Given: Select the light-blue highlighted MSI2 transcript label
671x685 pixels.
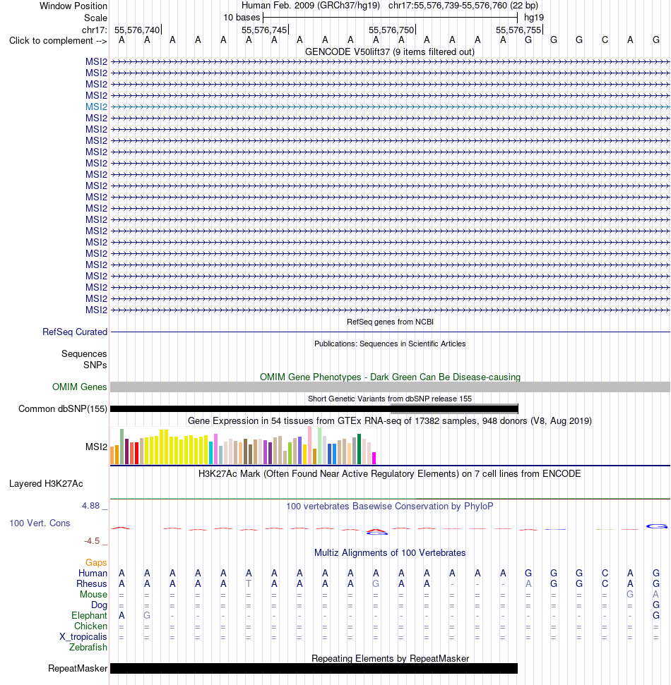Looking at the screenshot, I should tap(96, 107).
